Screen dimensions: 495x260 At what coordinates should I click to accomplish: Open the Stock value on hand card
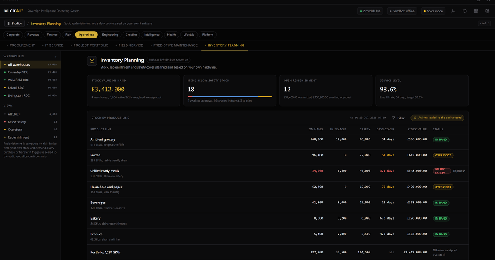(x=134, y=90)
